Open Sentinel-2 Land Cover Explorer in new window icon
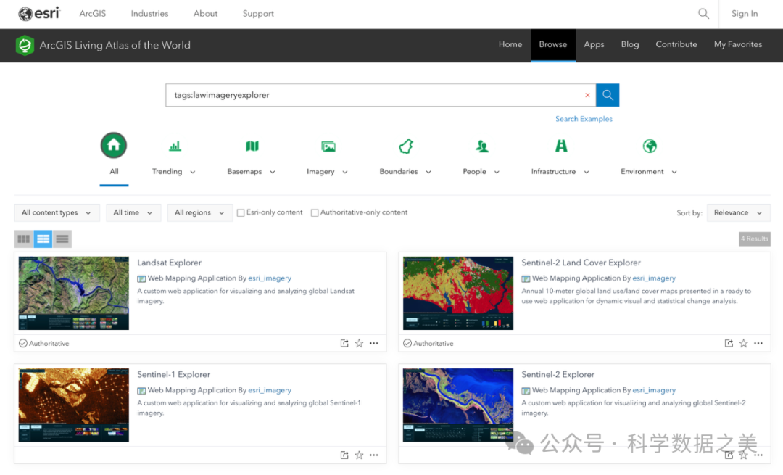Viewport: 783px width, 475px height. pos(729,344)
